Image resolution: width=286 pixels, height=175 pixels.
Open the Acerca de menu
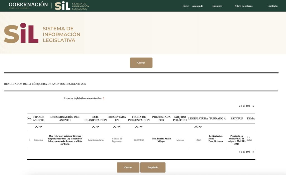pyautogui.click(x=197, y=6)
